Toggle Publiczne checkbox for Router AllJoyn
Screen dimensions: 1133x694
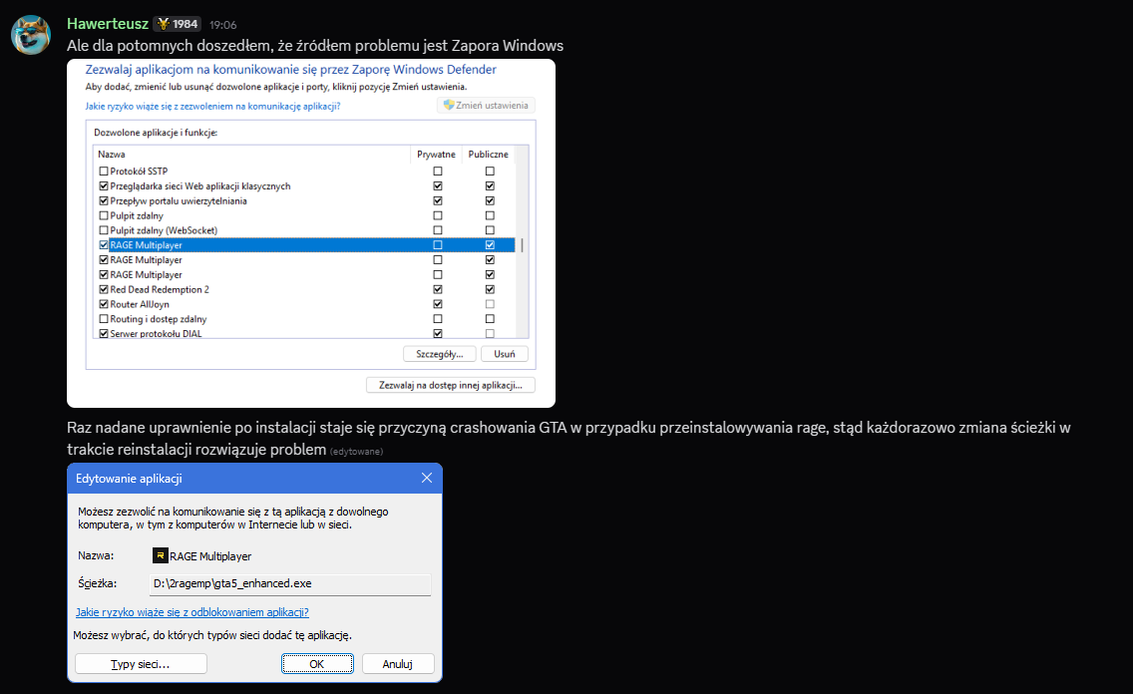[x=490, y=304]
